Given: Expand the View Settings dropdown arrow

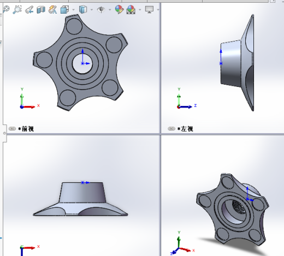Looking at the screenshot, I should pos(158,10).
